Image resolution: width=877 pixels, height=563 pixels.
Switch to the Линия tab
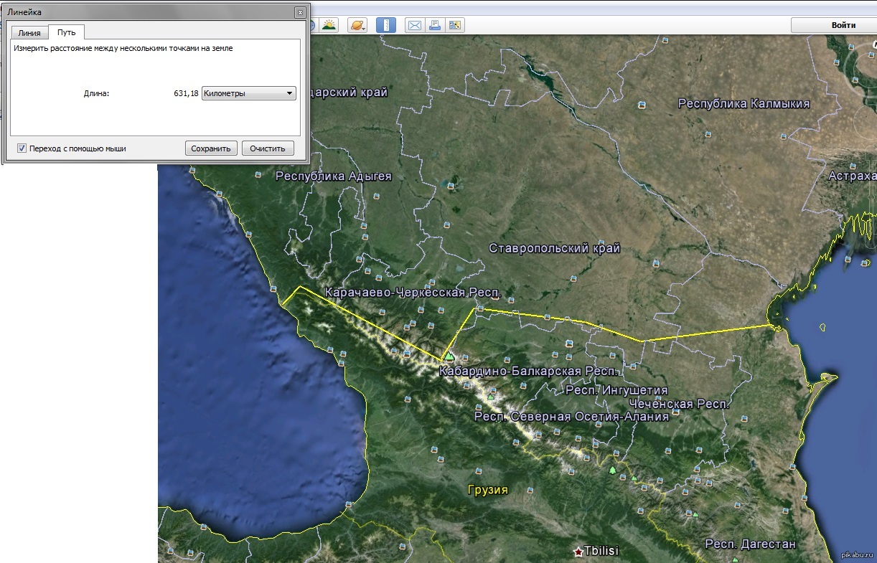click(x=29, y=33)
